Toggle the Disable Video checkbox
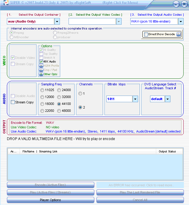The image size is (189, 205). tap(13, 57)
